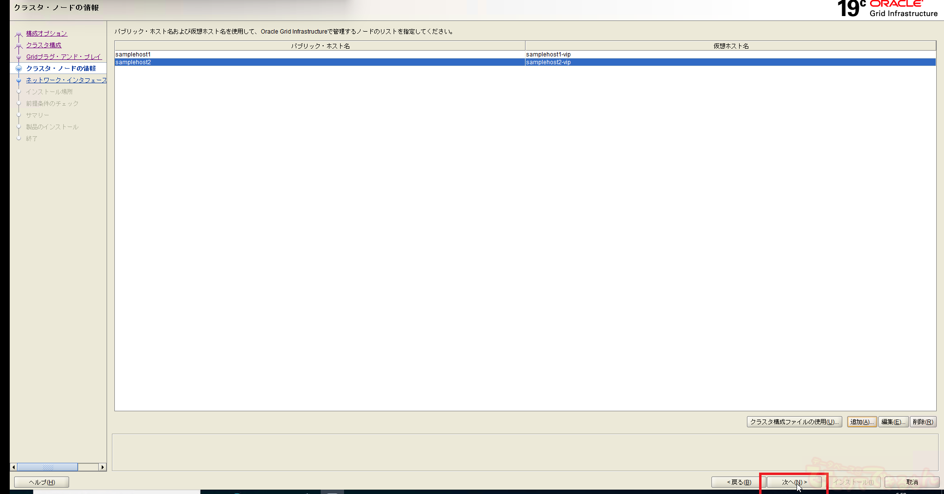Edit the selected node with 編集(E)
The height and width of the screenshot is (494, 944).
(x=893, y=421)
